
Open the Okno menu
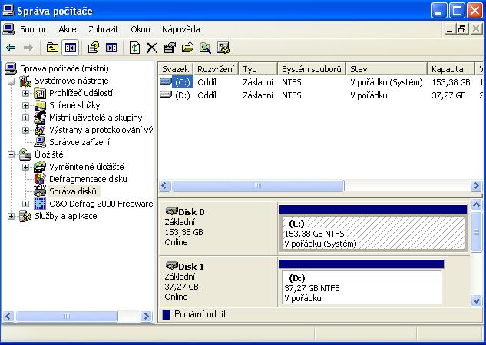pos(140,29)
